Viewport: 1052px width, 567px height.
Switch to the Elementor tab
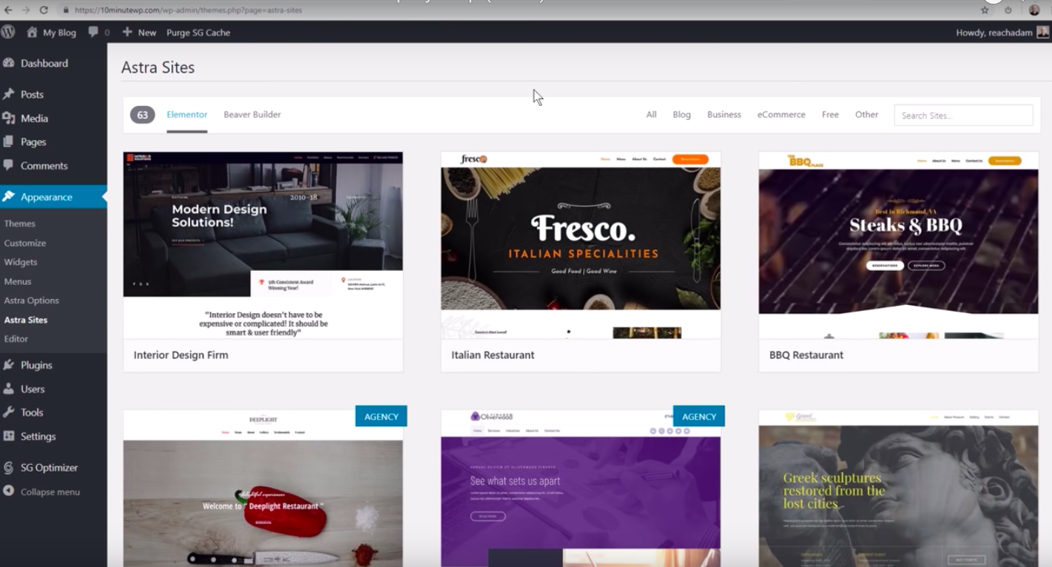point(187,115)
